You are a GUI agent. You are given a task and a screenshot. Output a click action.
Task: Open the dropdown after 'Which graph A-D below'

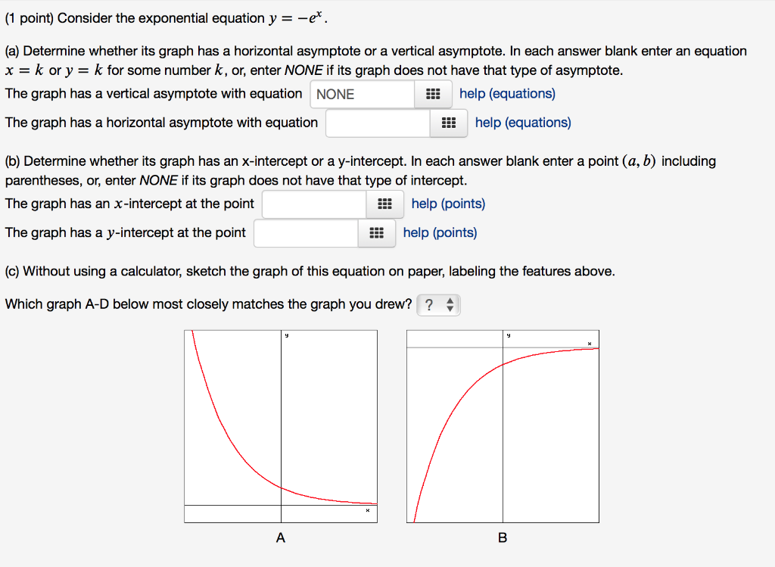tap(439, 304)
